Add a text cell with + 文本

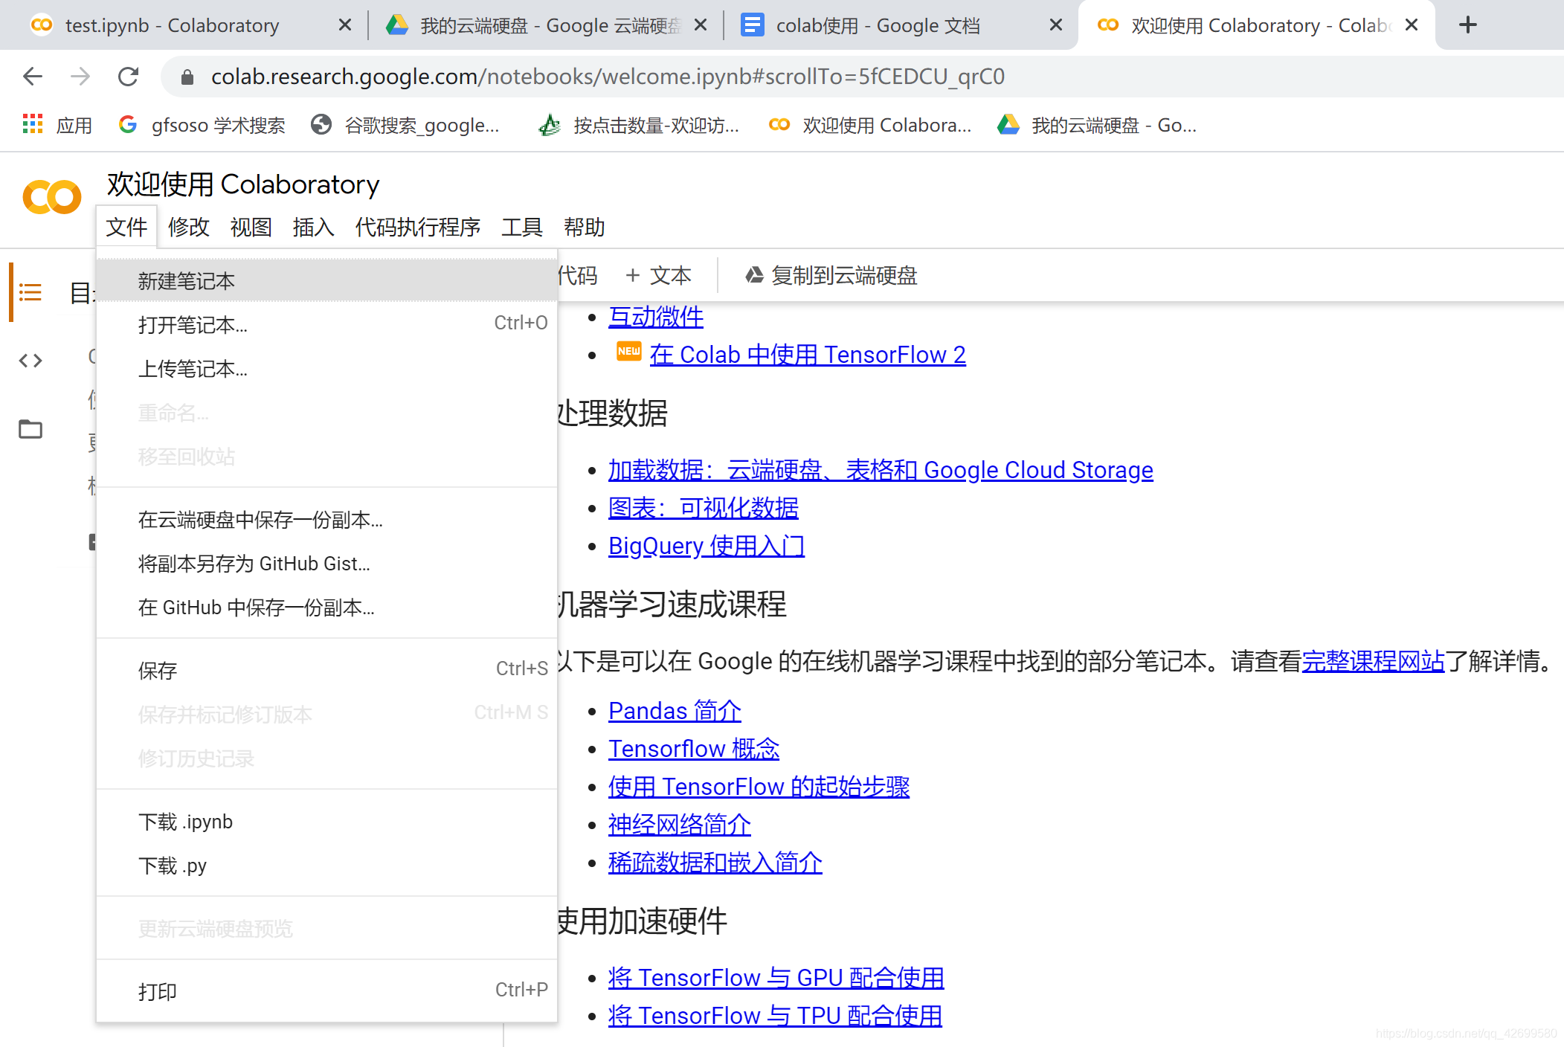(658, 276)
